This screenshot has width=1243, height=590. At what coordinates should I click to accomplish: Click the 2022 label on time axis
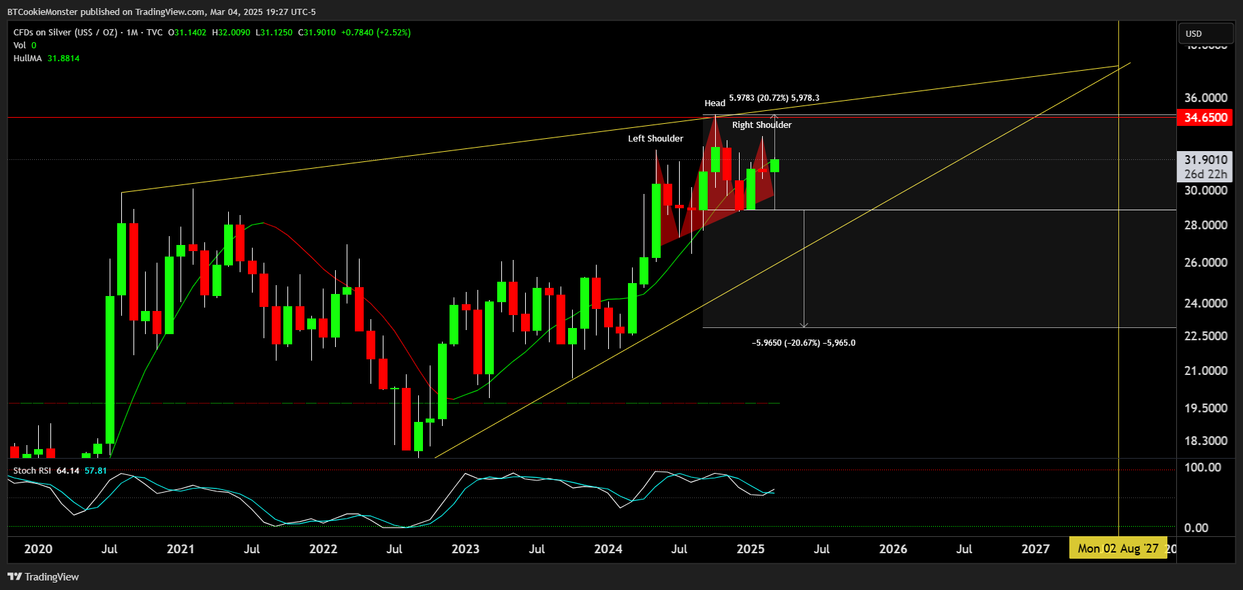pos(323,549)
